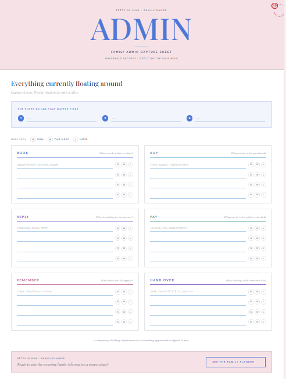
Task: Click the date, deadline, promise line
Action: click(65, 292)
